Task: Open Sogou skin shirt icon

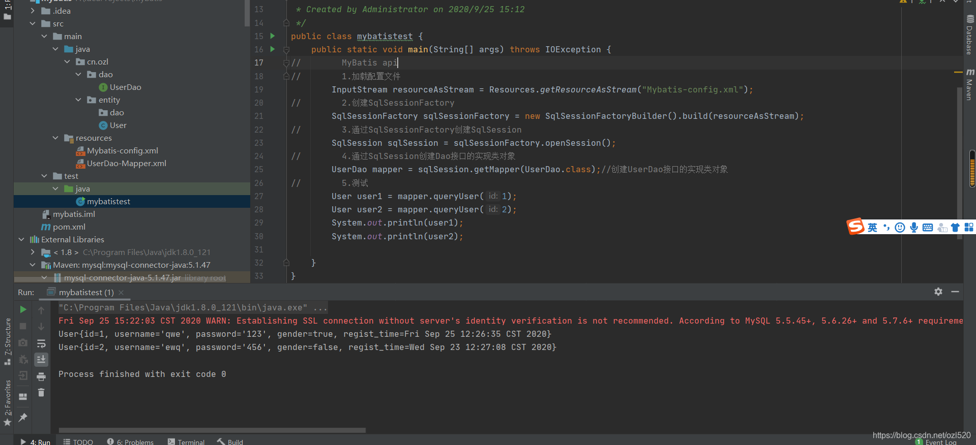Action: pos(955,228)
